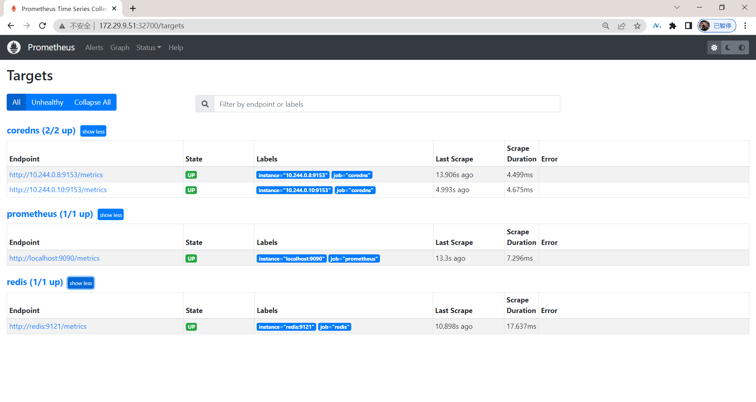Screen dimensions: 756x402
Task: Click the 13.906s ago last scrape value
Action: (x=454, y=174)
